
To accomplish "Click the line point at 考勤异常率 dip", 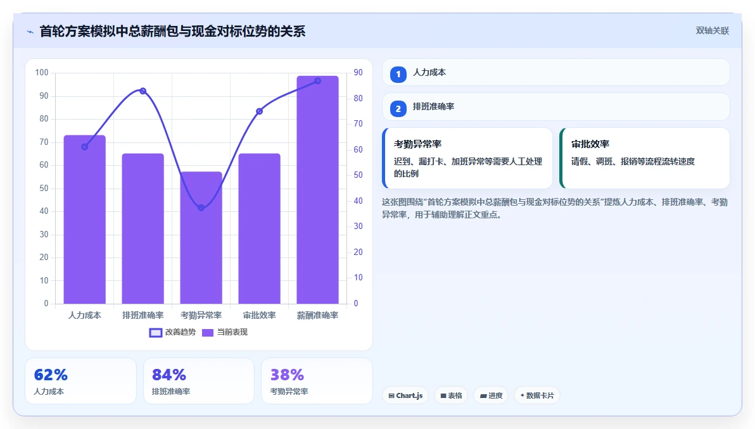I will 201,208.
